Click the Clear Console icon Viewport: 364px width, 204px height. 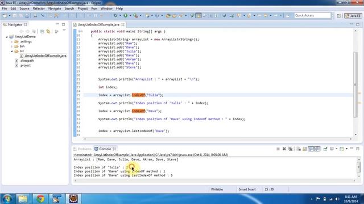299,149
